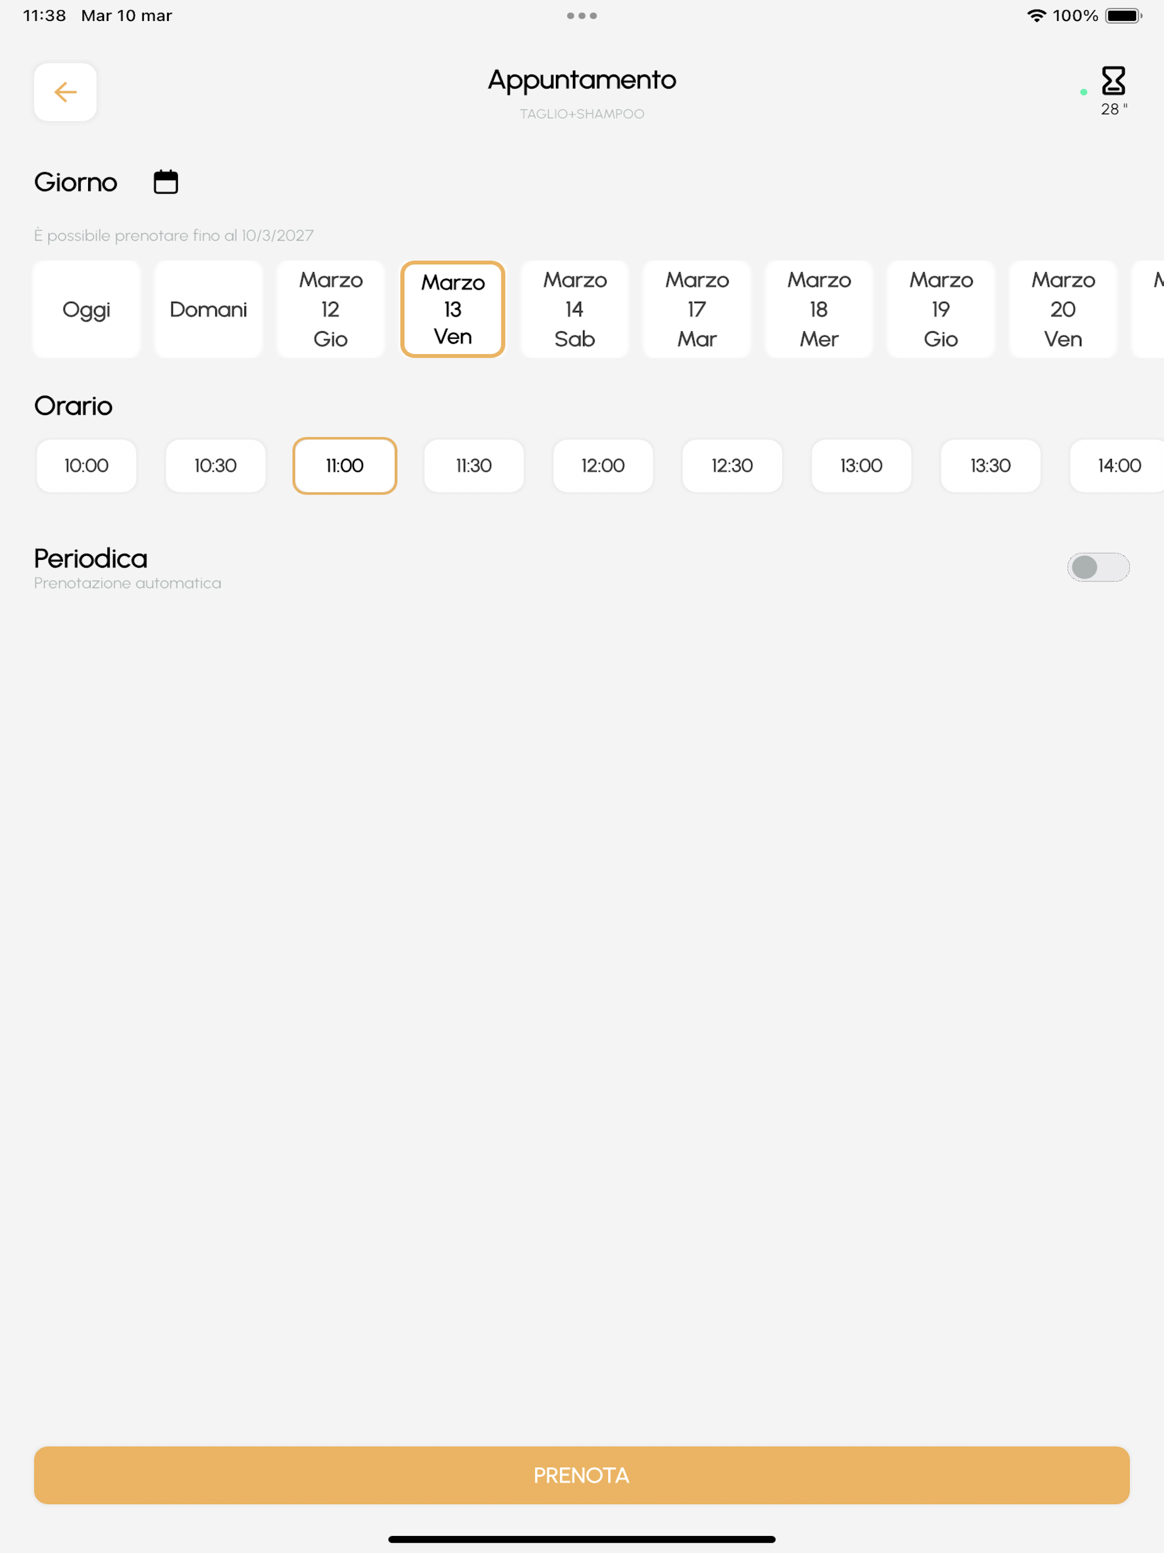The height and width of the screenshot is (1553, 1164).
Task: Pick the 13:30 time slot
Action: [x=991, y=466]
